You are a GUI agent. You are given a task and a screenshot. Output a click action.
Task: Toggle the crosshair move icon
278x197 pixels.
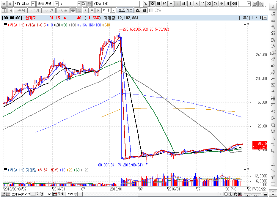coord(73,10)
